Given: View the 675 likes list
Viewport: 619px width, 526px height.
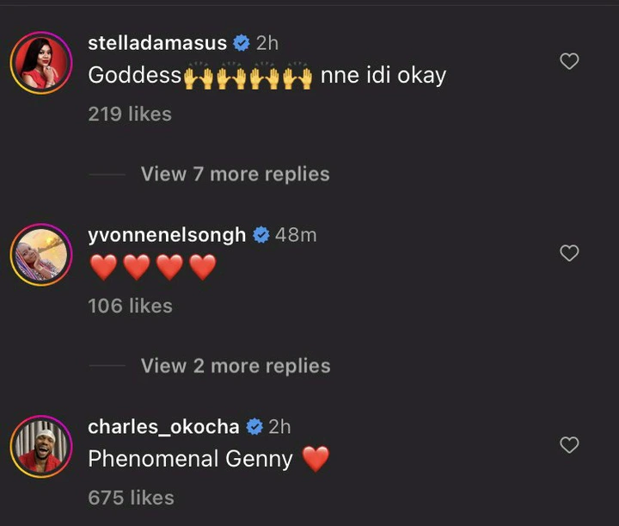Looking at the screenshot, I should point(131,498).
